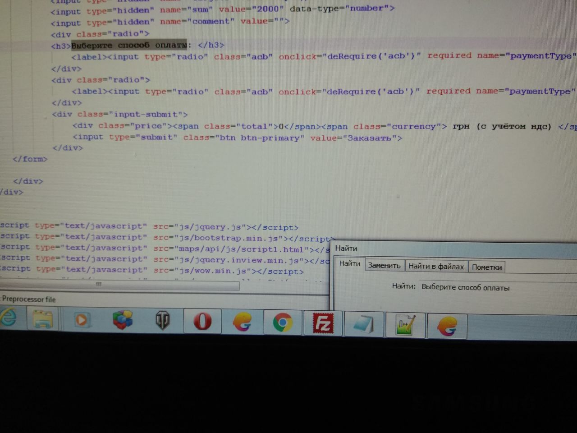The height and width of the screenshot is (433, 577).
Task: Switch to Google Chrome in taskbar
Action: tap(283, 323)
